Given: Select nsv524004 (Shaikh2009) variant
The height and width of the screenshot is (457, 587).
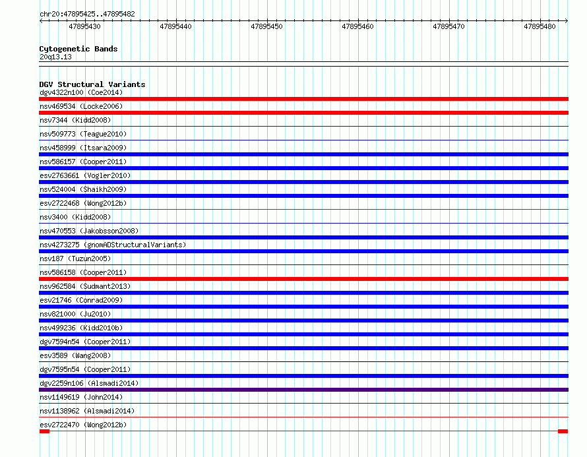Looking at the screenshot, I should pyautogui.click(x=83, y=189).
